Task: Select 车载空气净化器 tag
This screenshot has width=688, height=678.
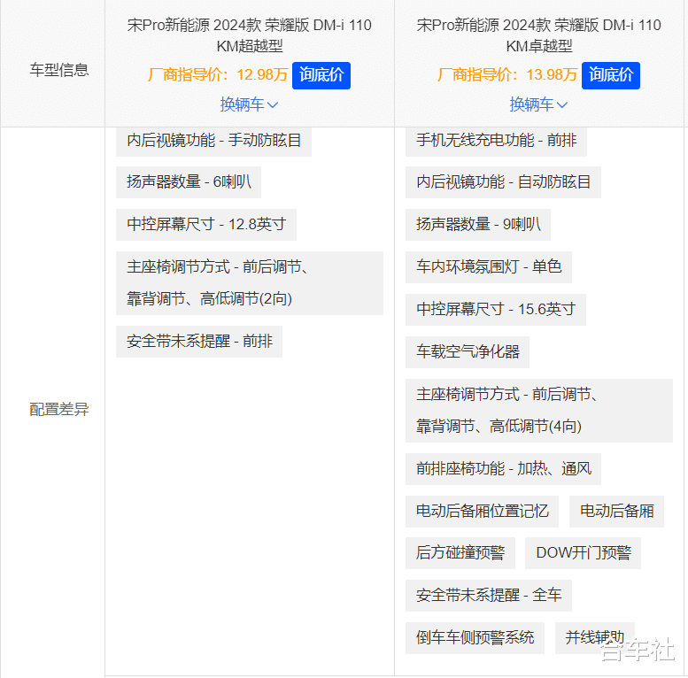Action: (x=468, y=352)
